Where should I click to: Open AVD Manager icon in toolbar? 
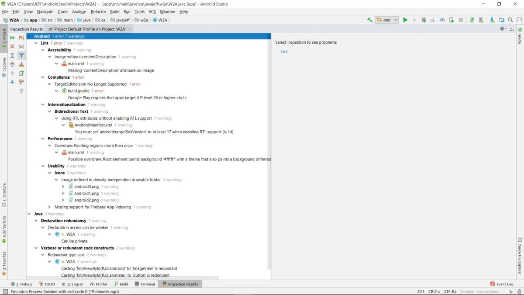(x=482, y=20)
